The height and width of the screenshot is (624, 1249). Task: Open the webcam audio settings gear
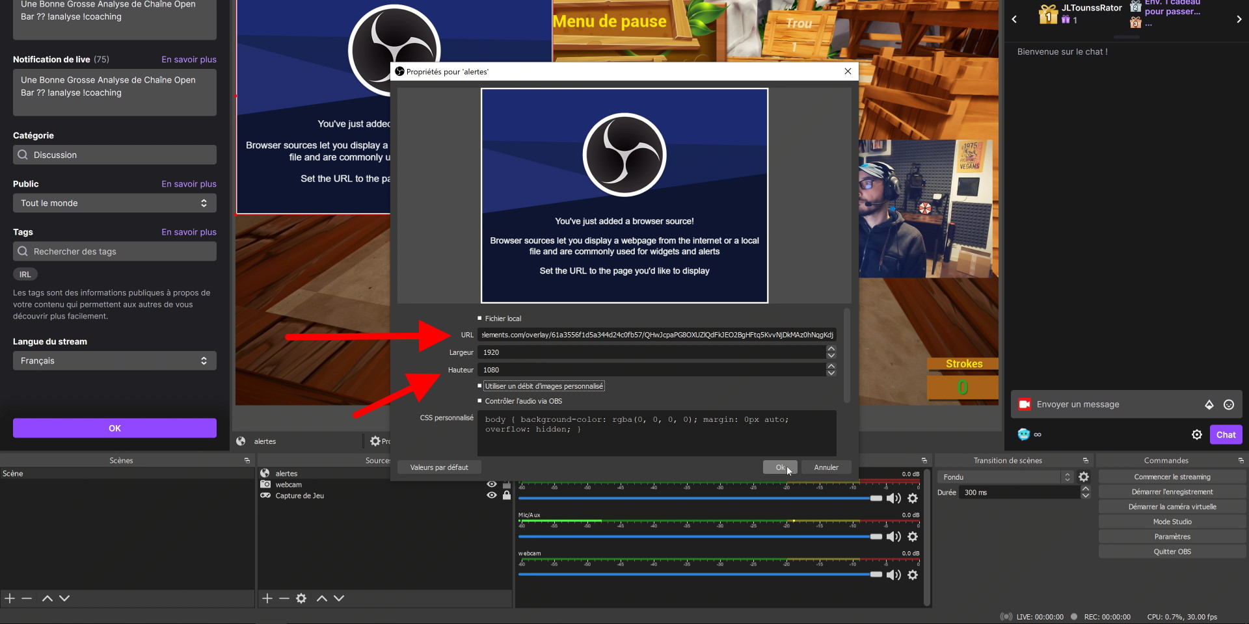[913, 575]
